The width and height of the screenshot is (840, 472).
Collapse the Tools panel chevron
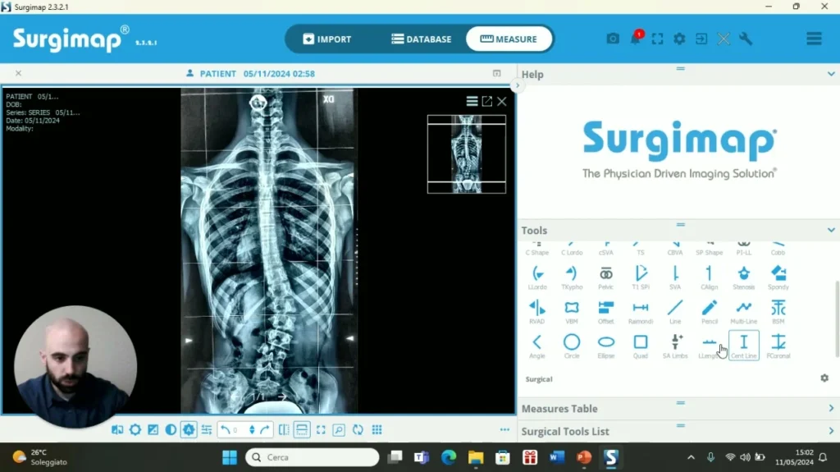(831, 230)
